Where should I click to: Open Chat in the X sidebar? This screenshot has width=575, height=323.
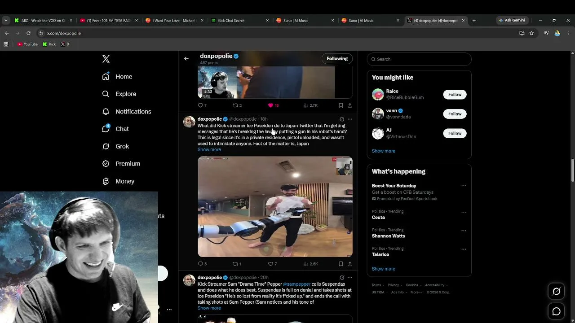[x=115, y=129]
